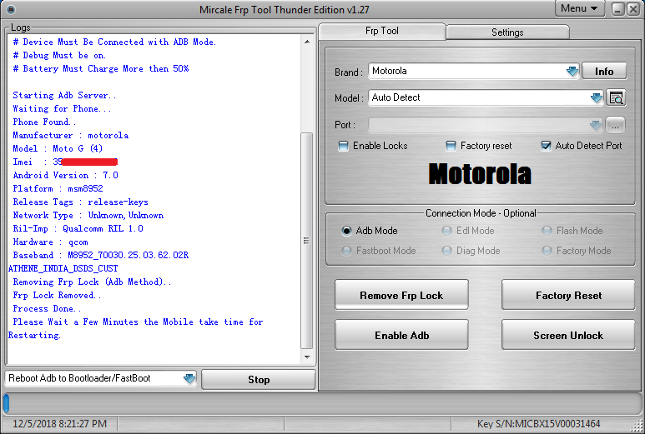This screenshot has height=434, width=645.
Task: Click log line 'Process Done..'
Action: 47,308
